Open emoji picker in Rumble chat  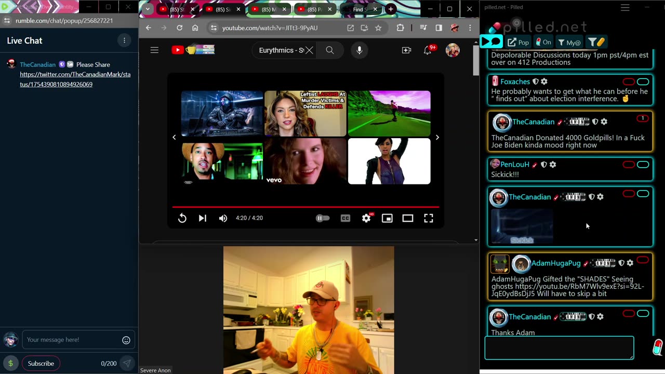tap(126, 340)
